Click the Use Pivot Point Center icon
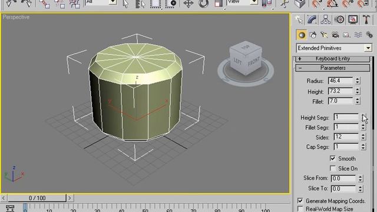Viewport: 377px width, 212px height. [267, 4]
